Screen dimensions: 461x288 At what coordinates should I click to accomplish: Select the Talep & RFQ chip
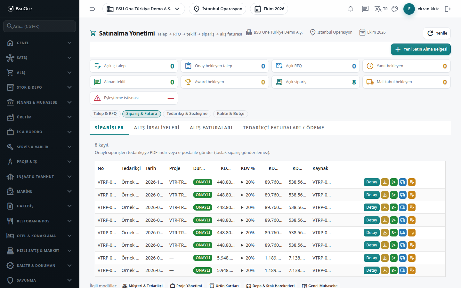tap(105, 114)
